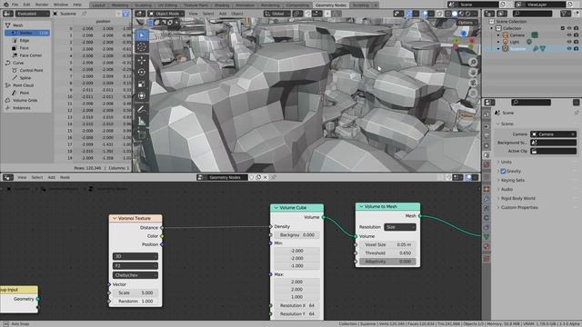Select Volume Grids in spreadsheet

25,100
